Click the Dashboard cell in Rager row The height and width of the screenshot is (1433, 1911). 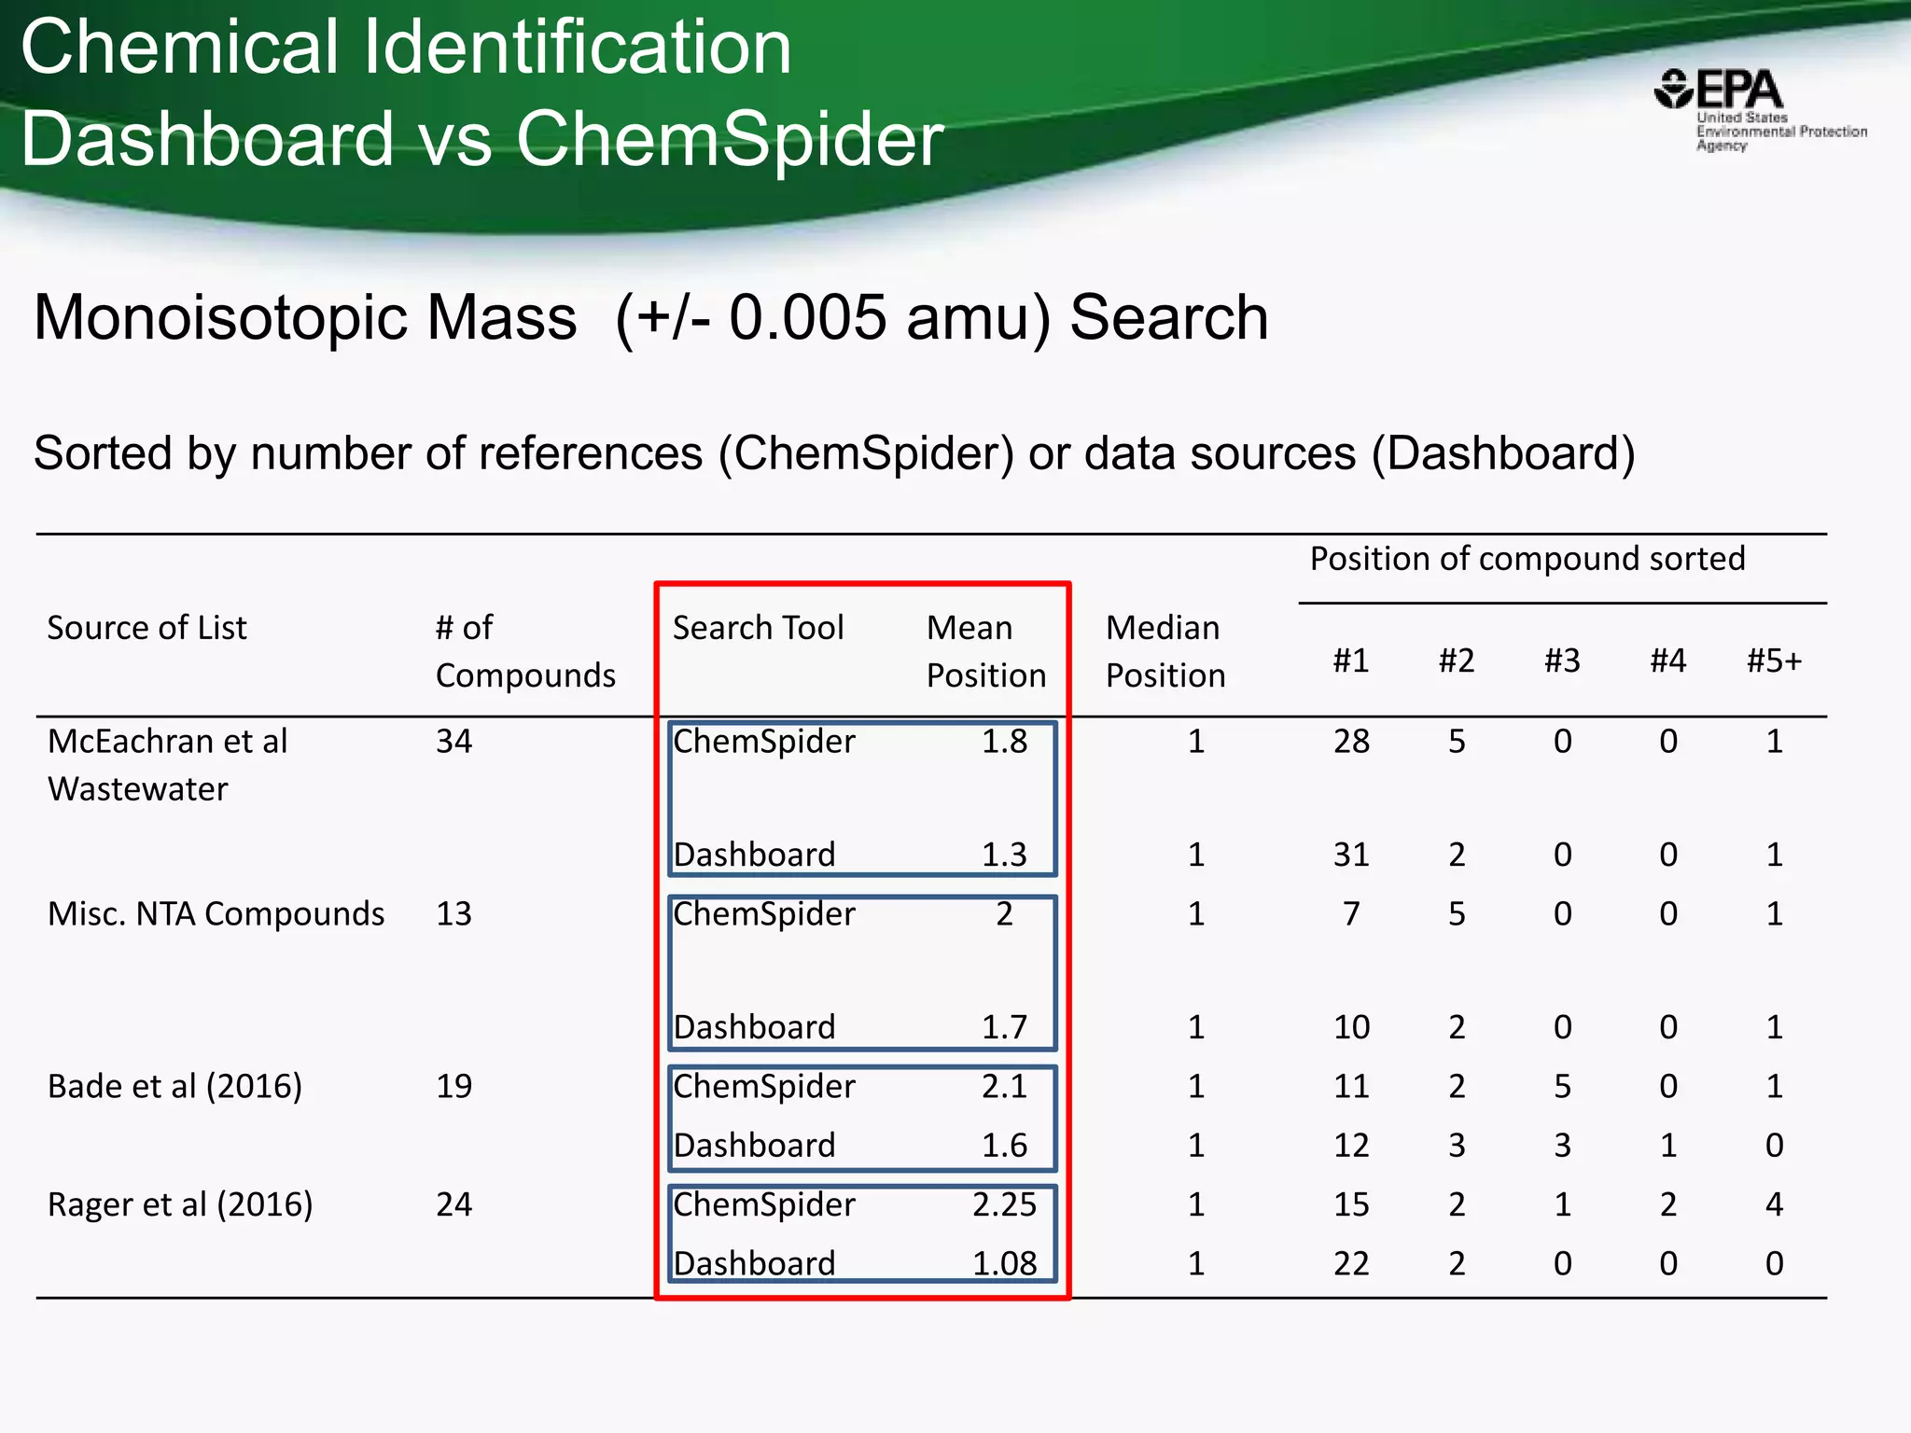[754, 1264]
